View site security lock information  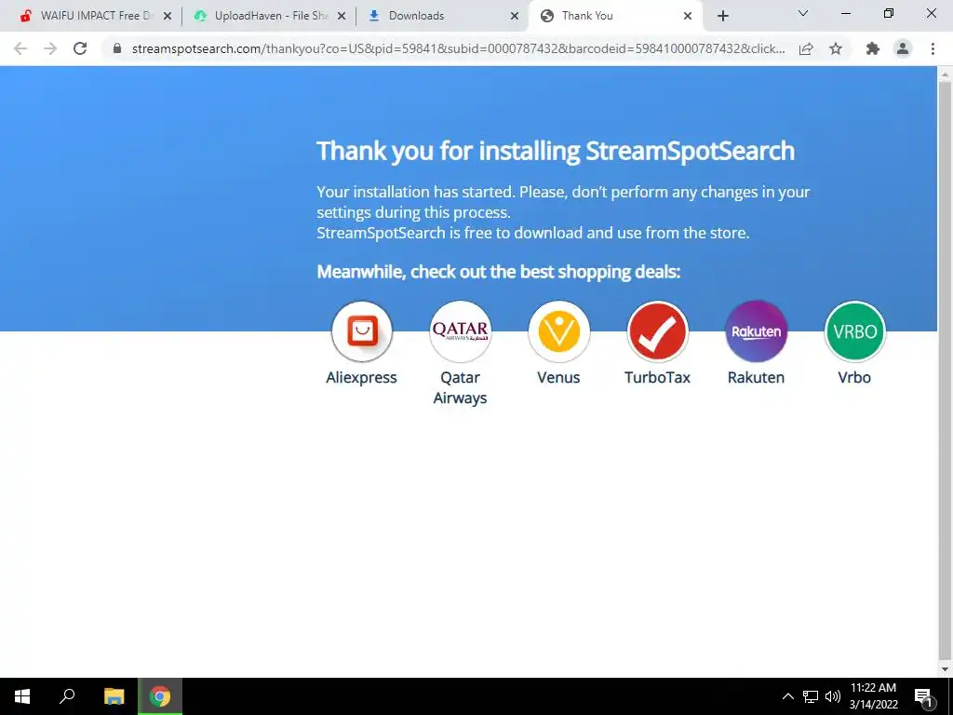[118, 48]
